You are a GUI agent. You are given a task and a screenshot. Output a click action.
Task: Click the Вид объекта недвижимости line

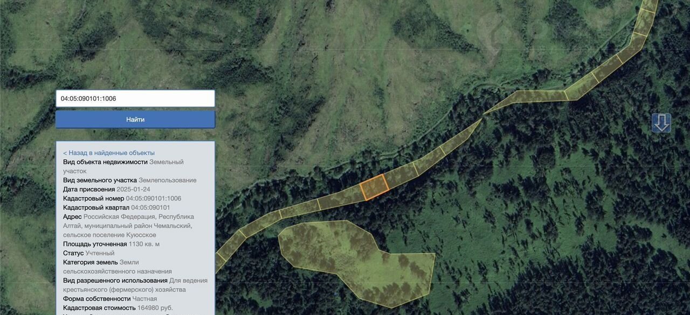123,166
